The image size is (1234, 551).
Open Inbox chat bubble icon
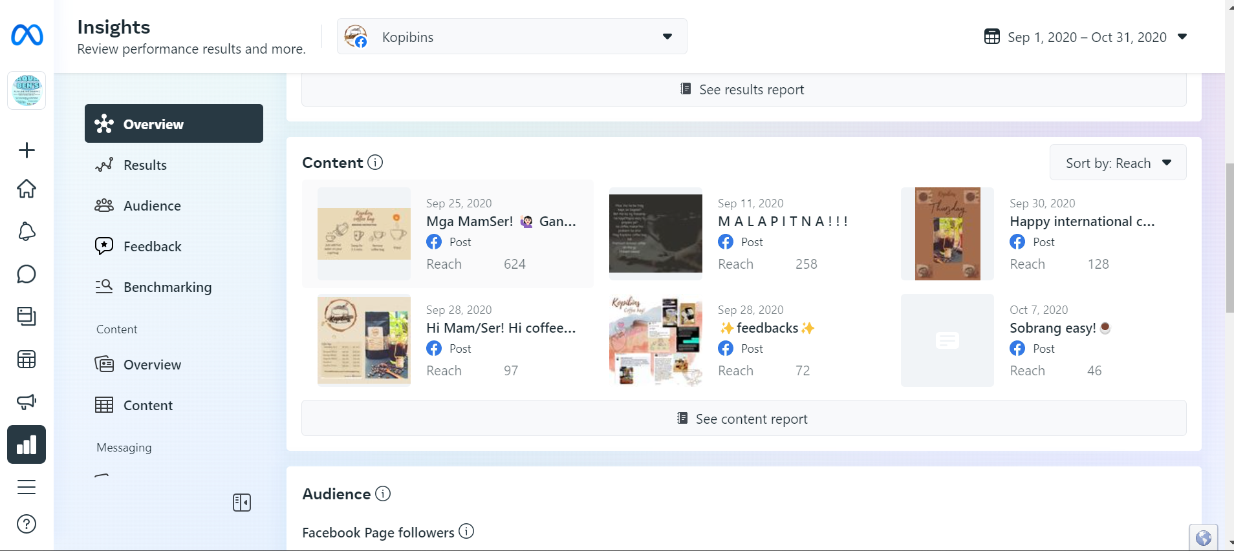[x=27, y=274]
